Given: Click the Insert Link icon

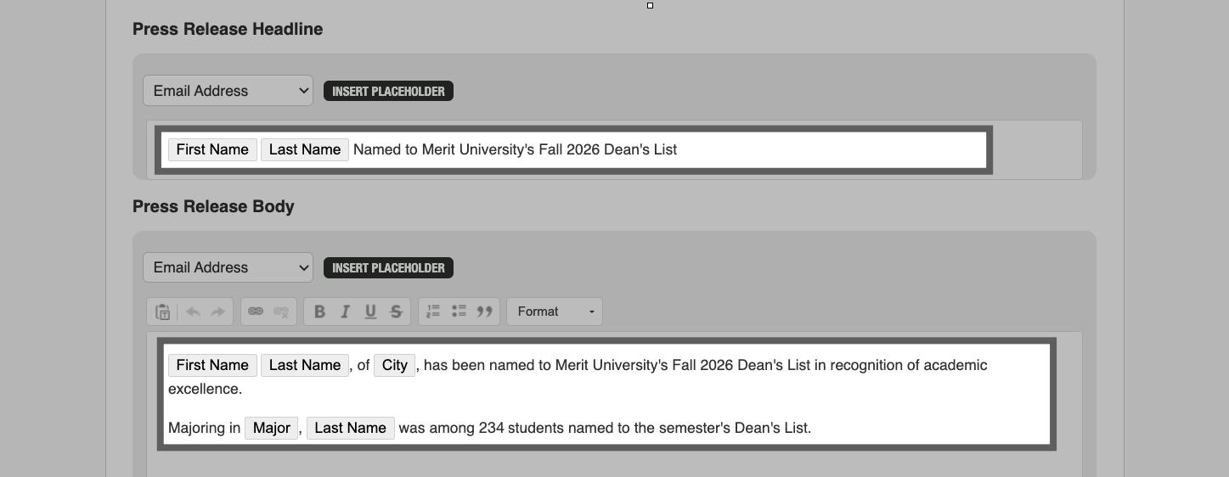Looking at the screenshot, I should [256, 311].
